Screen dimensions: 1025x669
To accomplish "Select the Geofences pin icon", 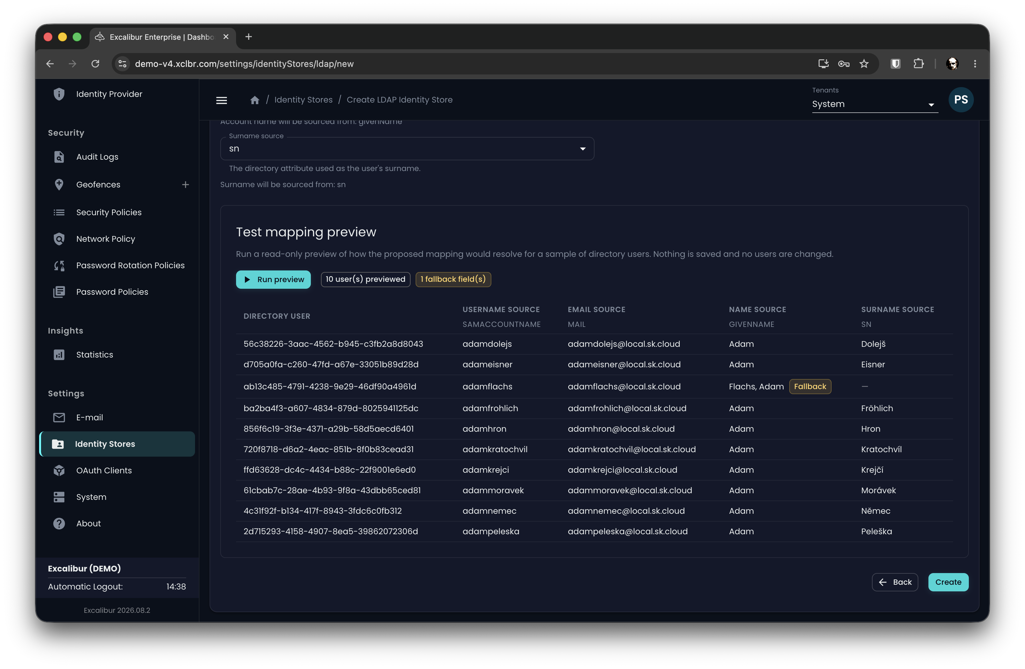I will click(x=59, y=184).
